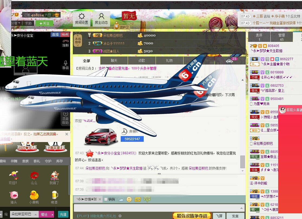Click the 赠送 send gift button
302x219 pixels.
(x=44, y=214)
